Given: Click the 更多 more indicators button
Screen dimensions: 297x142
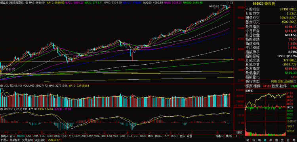Looking at the screenshot, I should point(183,136).
